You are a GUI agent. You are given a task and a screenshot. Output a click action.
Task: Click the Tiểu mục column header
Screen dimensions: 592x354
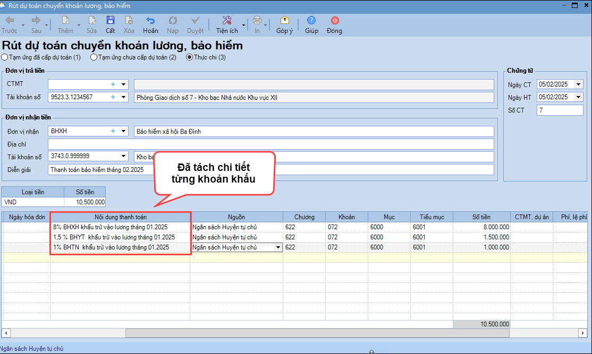point(432,217)
